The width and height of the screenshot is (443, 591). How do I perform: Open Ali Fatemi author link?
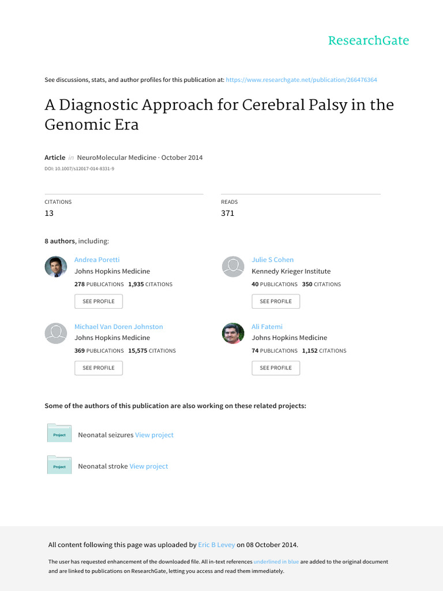point(267,327)
